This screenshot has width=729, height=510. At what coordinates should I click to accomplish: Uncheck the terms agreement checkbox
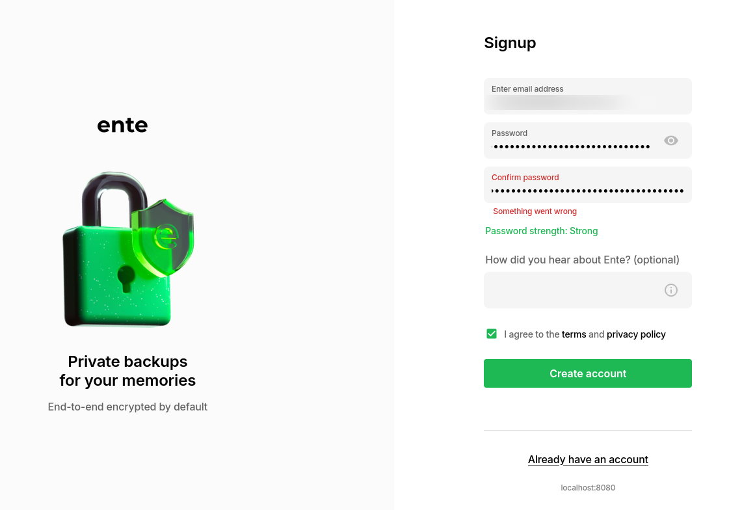(x=492, y=334)
